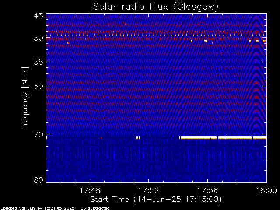Click the 18:00 time tick label
Screen dimensions: 280x210
(266, 190)
